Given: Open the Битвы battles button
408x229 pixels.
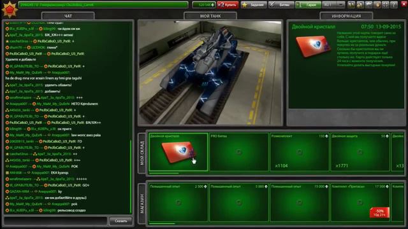Looking at the screenshot, I should click(x=281, y=4).
